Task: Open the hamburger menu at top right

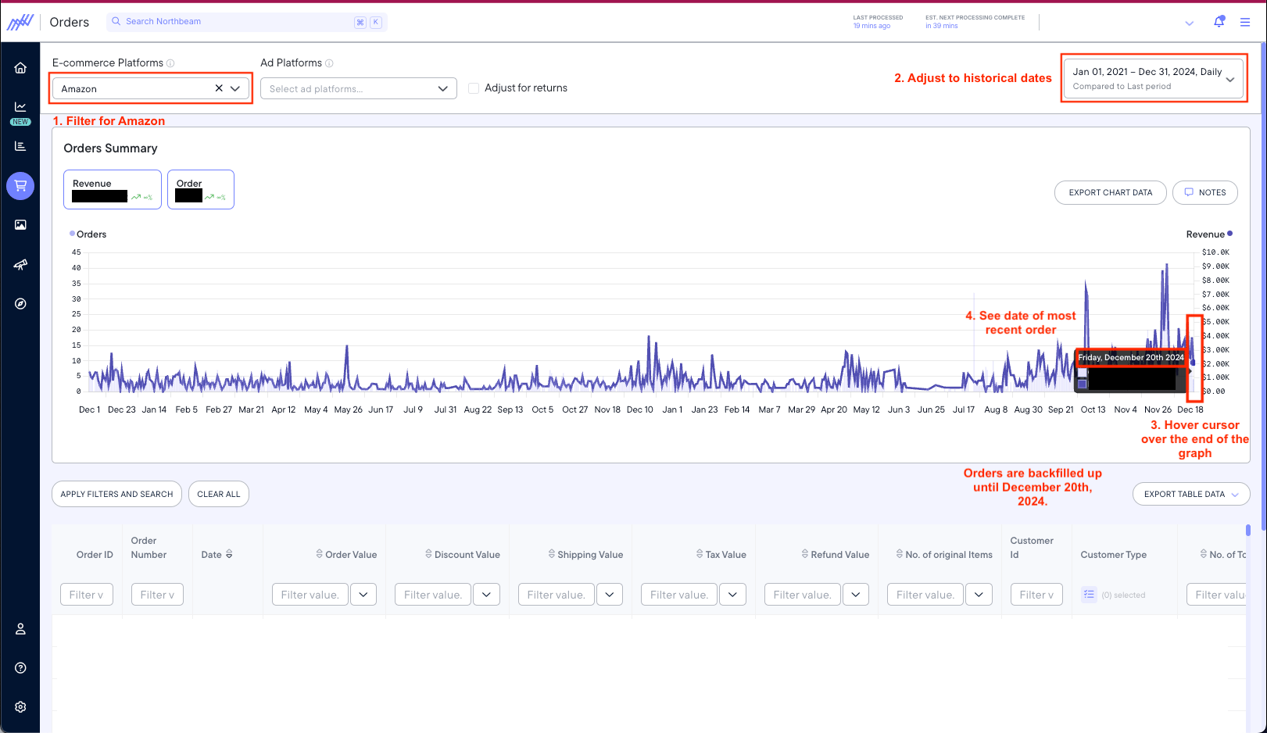Action: click(x=1245, y=23)
